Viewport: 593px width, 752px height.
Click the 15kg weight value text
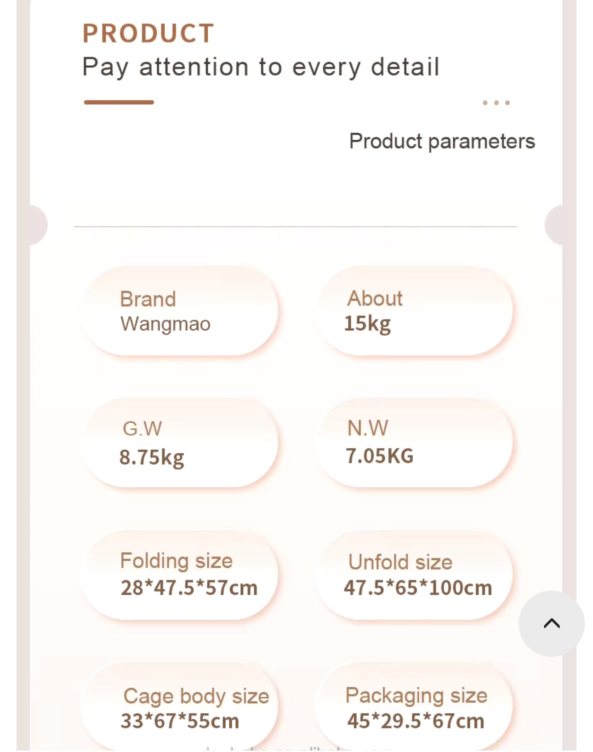(x=367, y=324)
